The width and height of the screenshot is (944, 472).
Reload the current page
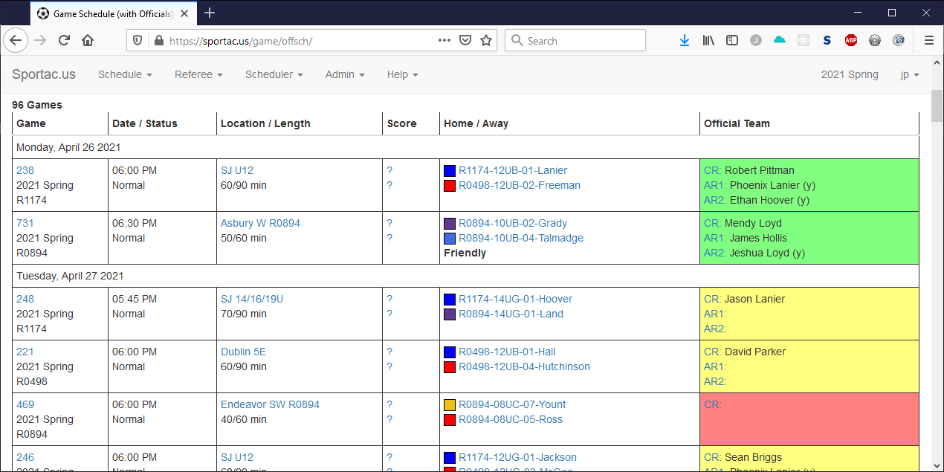tap(65, 41)
